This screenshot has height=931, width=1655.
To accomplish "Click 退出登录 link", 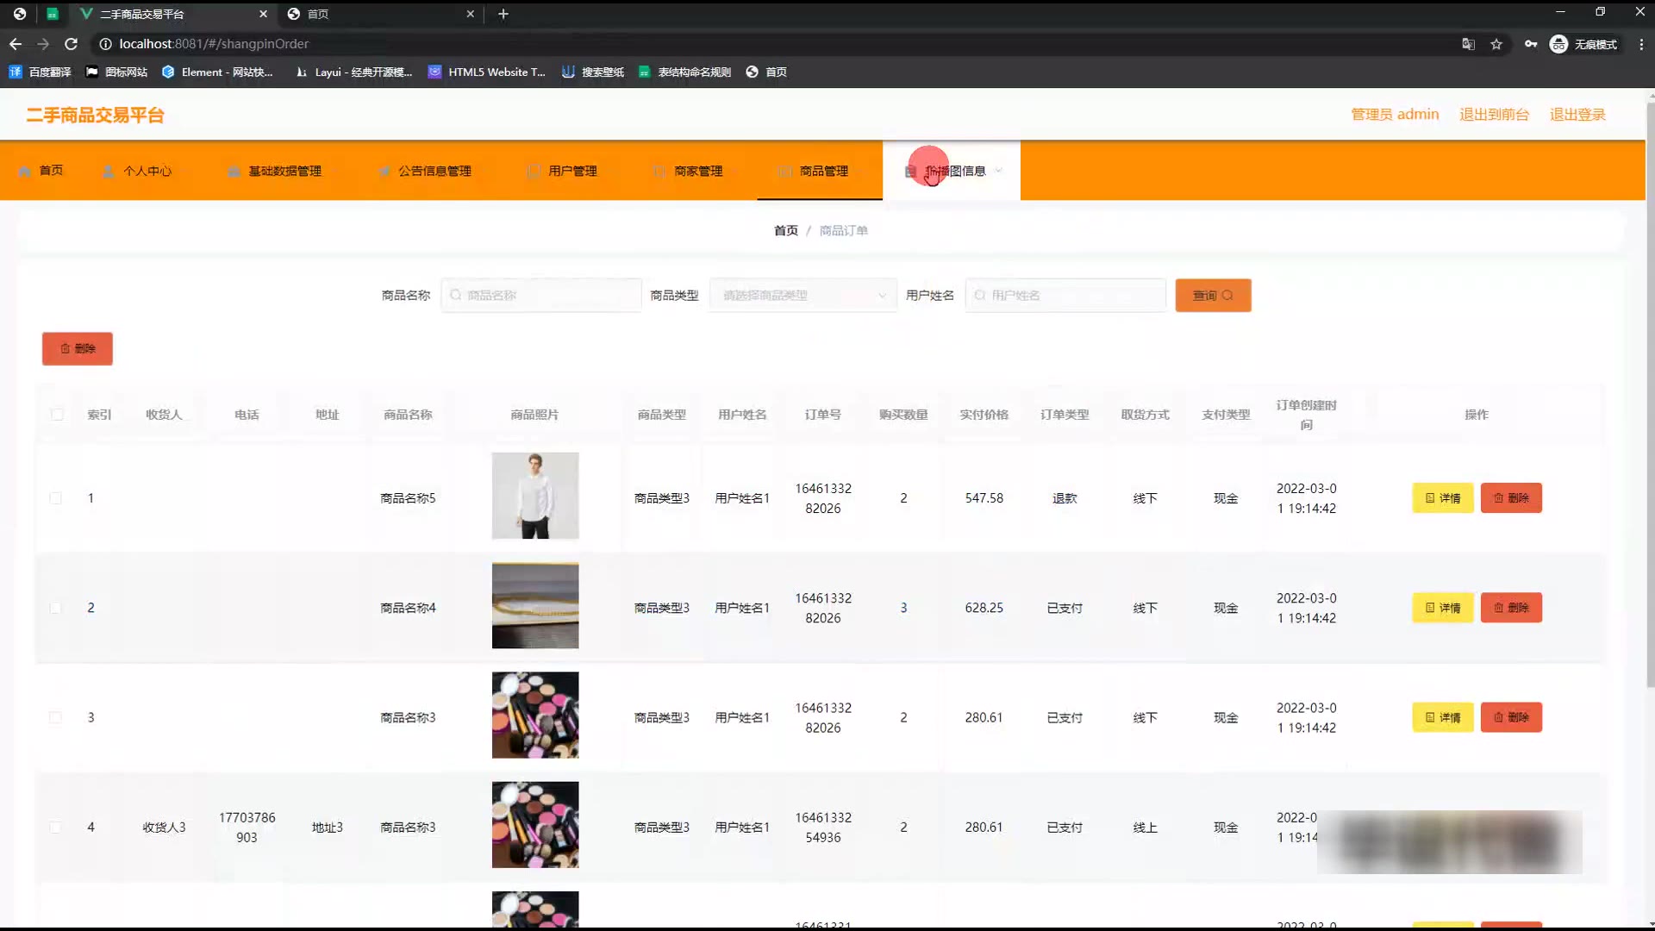I will [x=1577, y=115].
